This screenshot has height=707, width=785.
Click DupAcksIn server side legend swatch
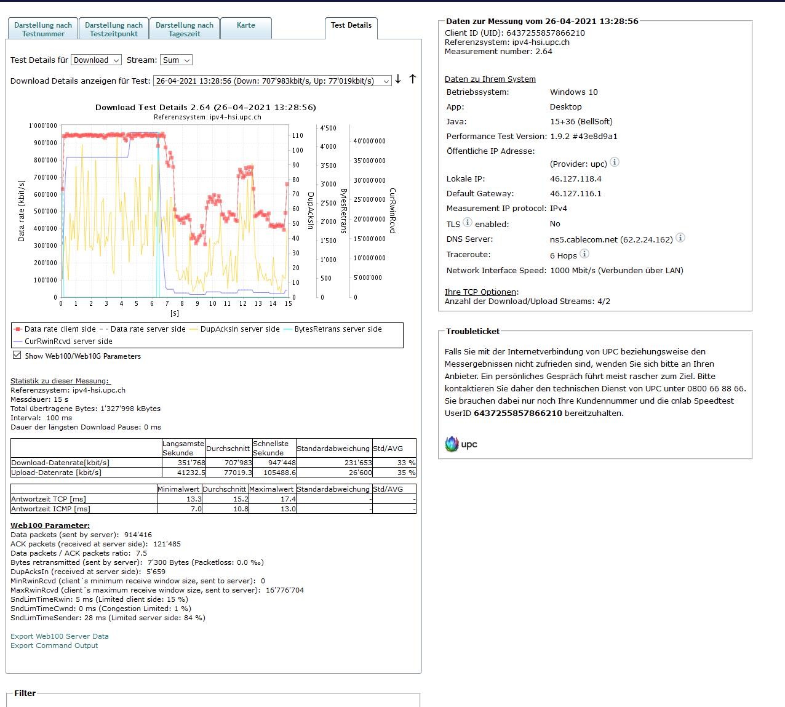point(194,329)
